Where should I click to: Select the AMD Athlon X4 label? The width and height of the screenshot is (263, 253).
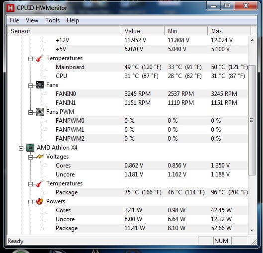[x=57, y=148]
